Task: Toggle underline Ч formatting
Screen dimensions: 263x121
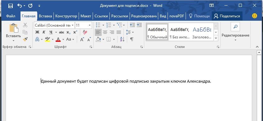Action: click(x=51, y=32)
